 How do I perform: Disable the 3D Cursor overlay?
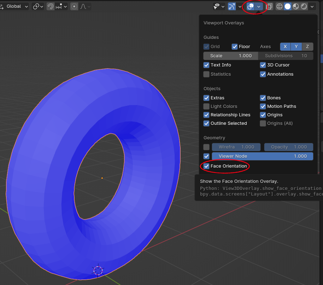coord(263,65)
